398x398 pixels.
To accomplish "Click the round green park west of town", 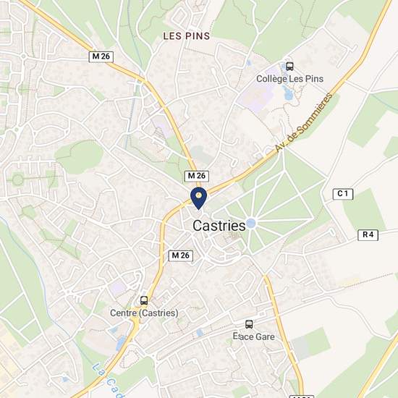I will [x=79, y=157].
